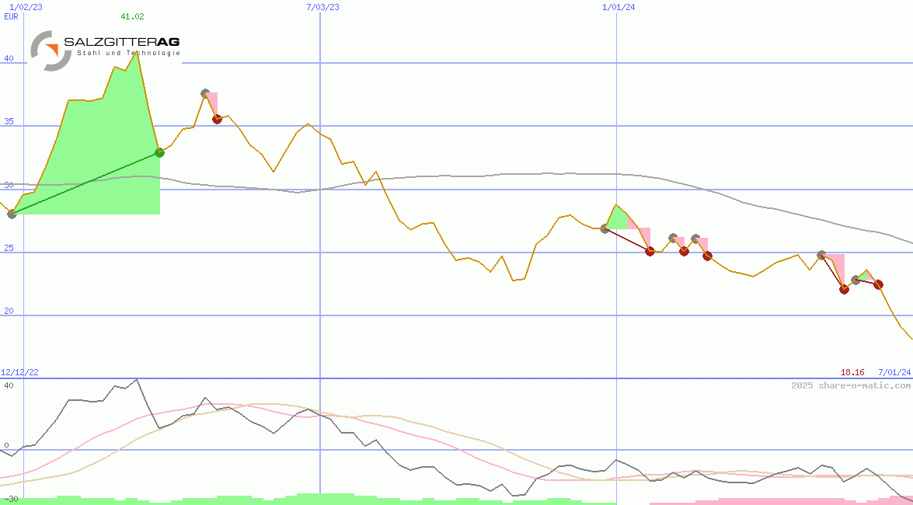913x505 pixels.
Task: Click the 12/12/22 start date label
Action: [19, 373]
